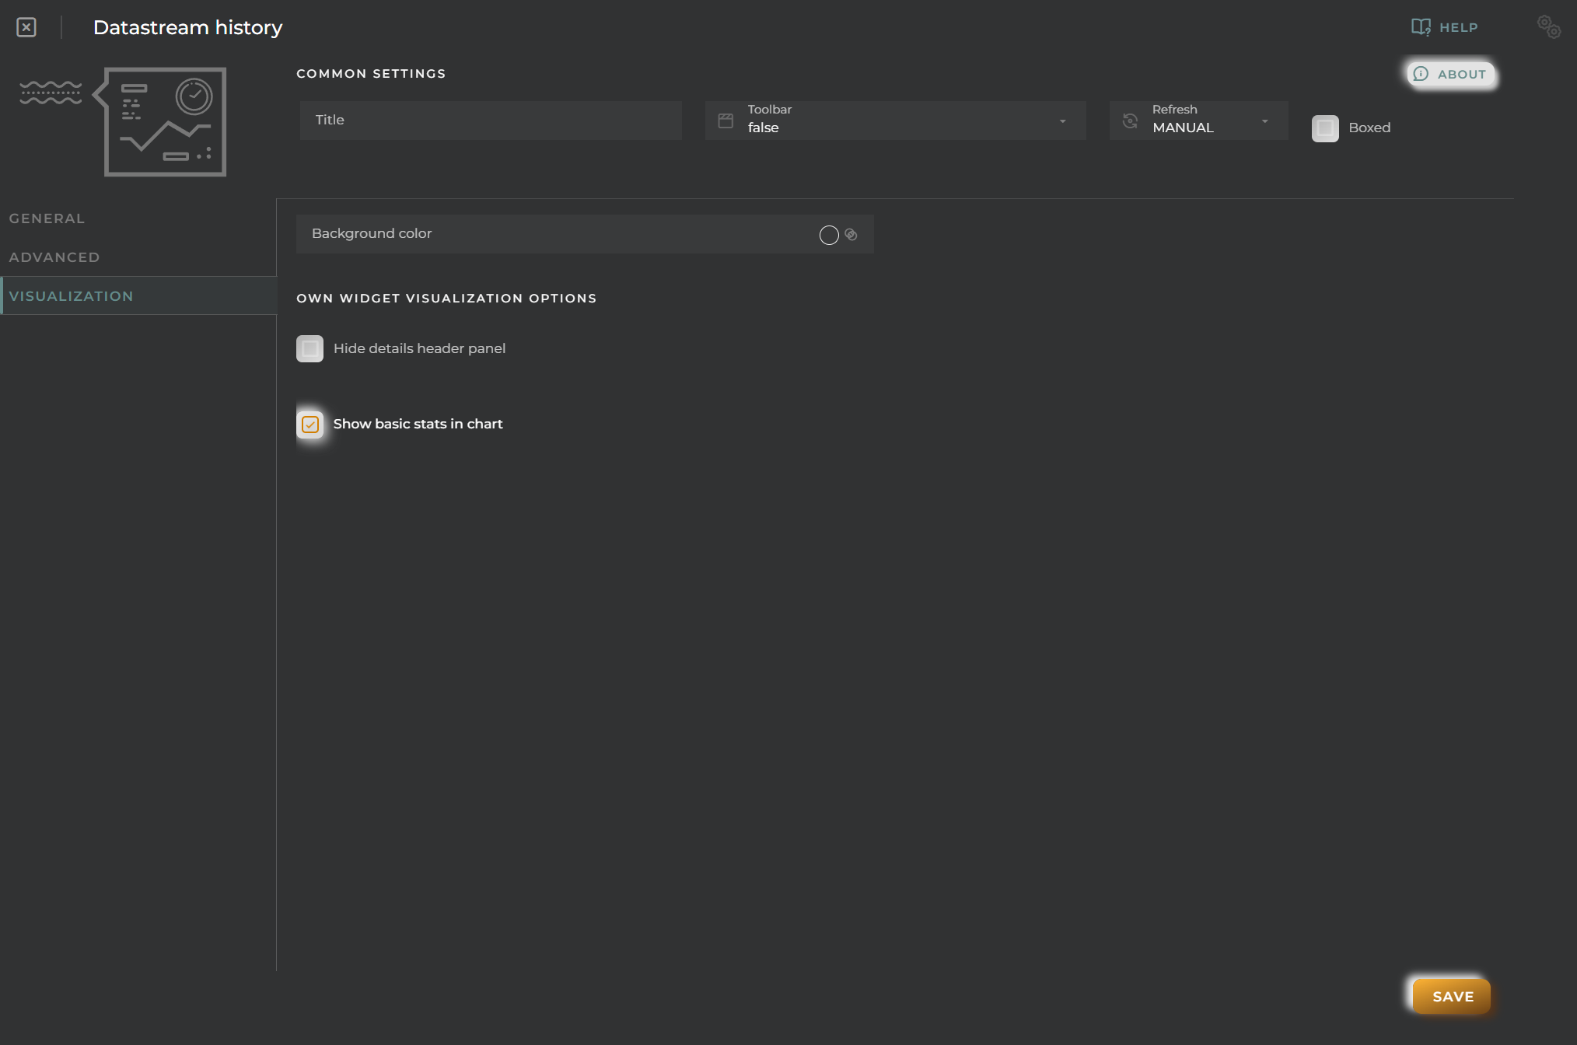1577x1045 pixels.
Task: Click the Background color swatch
Action: click(x=829, y=233)
